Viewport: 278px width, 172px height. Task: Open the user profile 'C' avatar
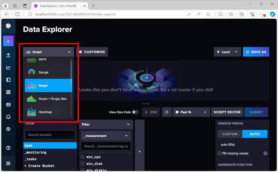8,41
